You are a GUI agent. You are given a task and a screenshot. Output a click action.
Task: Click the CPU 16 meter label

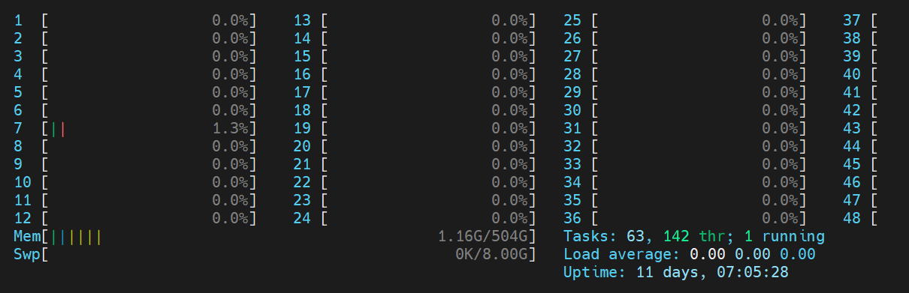coord(302,74)
